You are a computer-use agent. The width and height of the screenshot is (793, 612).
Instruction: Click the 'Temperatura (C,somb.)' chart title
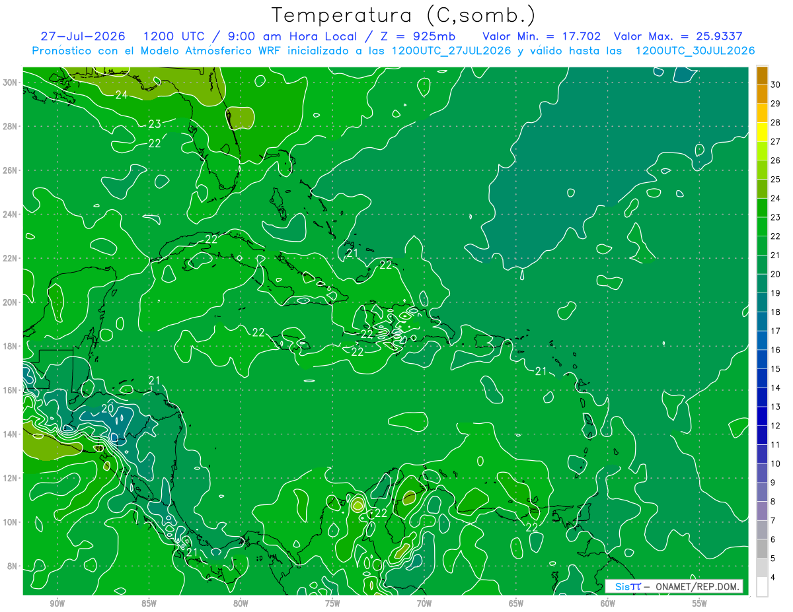(x=404, y=15)
